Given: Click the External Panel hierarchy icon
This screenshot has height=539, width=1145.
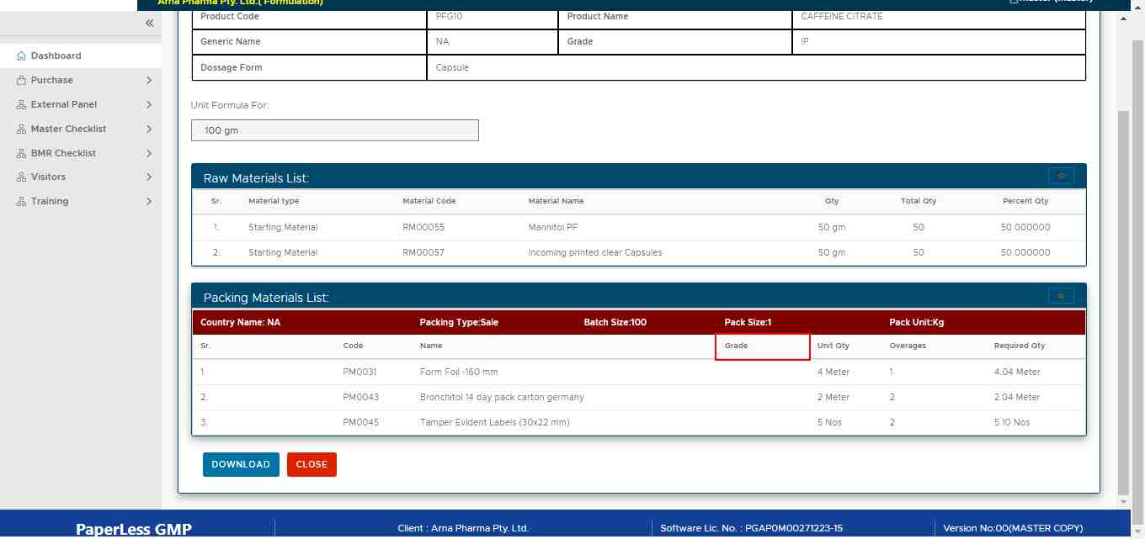Looking at the screenshot, I should point(22,105).
